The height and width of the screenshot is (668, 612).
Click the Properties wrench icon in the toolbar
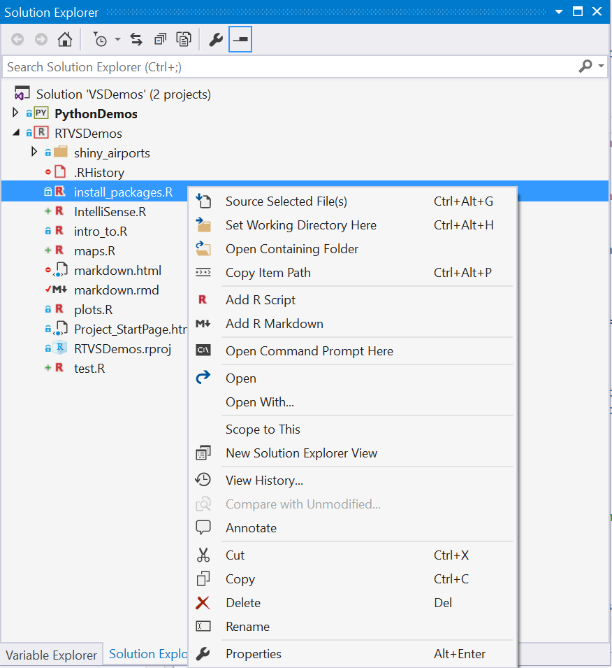point(216,40)
